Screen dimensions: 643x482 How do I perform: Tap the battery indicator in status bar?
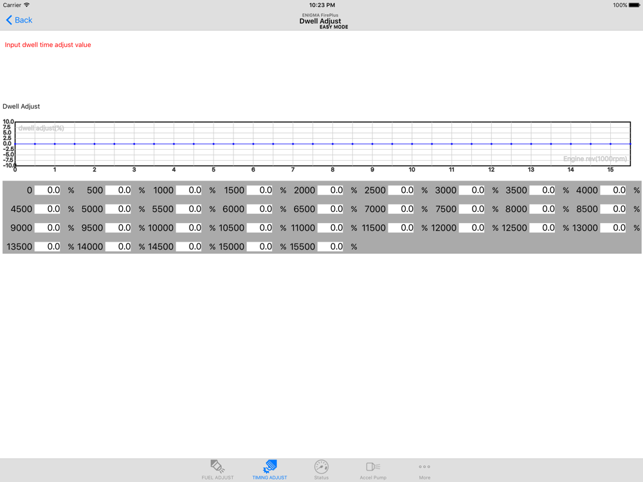click(x=634, y=5)
